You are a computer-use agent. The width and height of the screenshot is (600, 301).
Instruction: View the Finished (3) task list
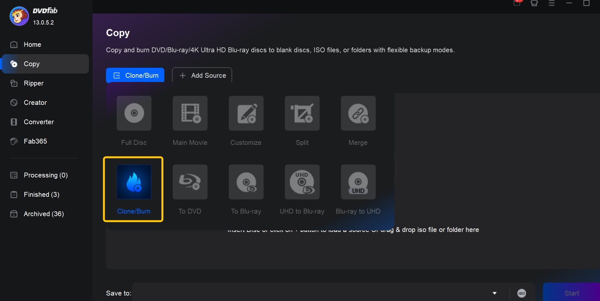tap(41, 195)
